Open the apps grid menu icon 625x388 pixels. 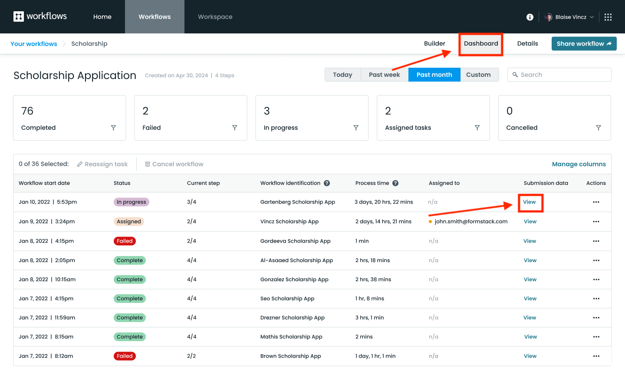coord(608,17)
